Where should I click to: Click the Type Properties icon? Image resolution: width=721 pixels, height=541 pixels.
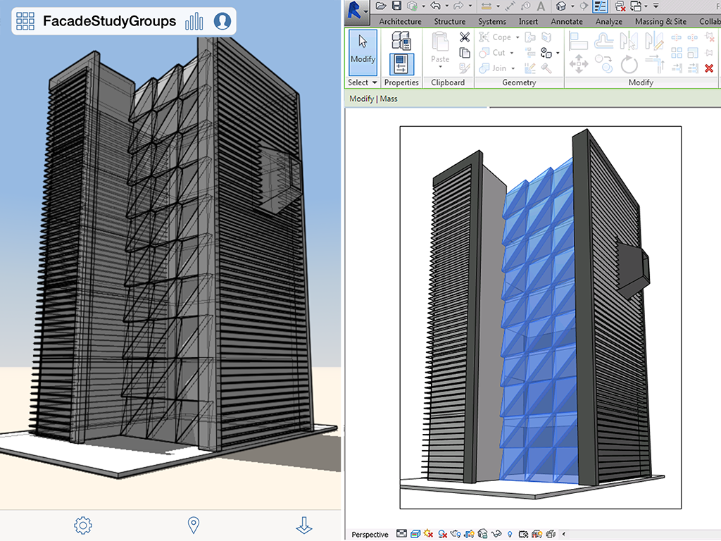click(x=401, y=40)
